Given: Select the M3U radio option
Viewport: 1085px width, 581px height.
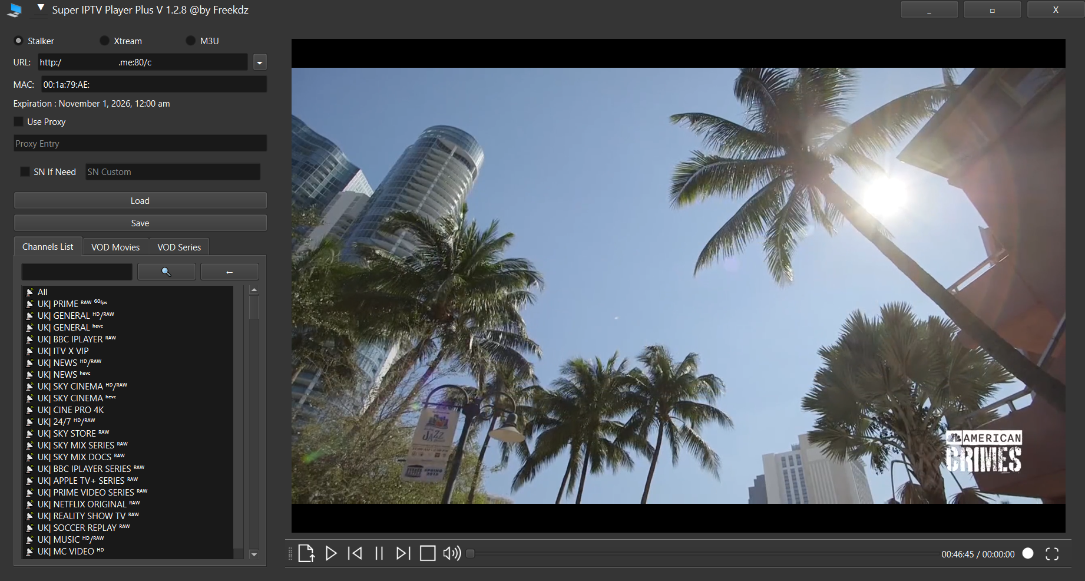Looking at the screenshot, I should [x=190, y=41].
